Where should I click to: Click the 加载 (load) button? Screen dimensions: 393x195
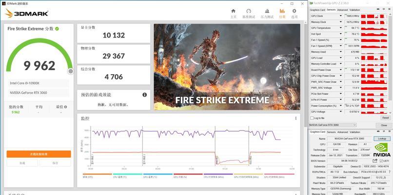pyautogui.click(x=22, y=163)
